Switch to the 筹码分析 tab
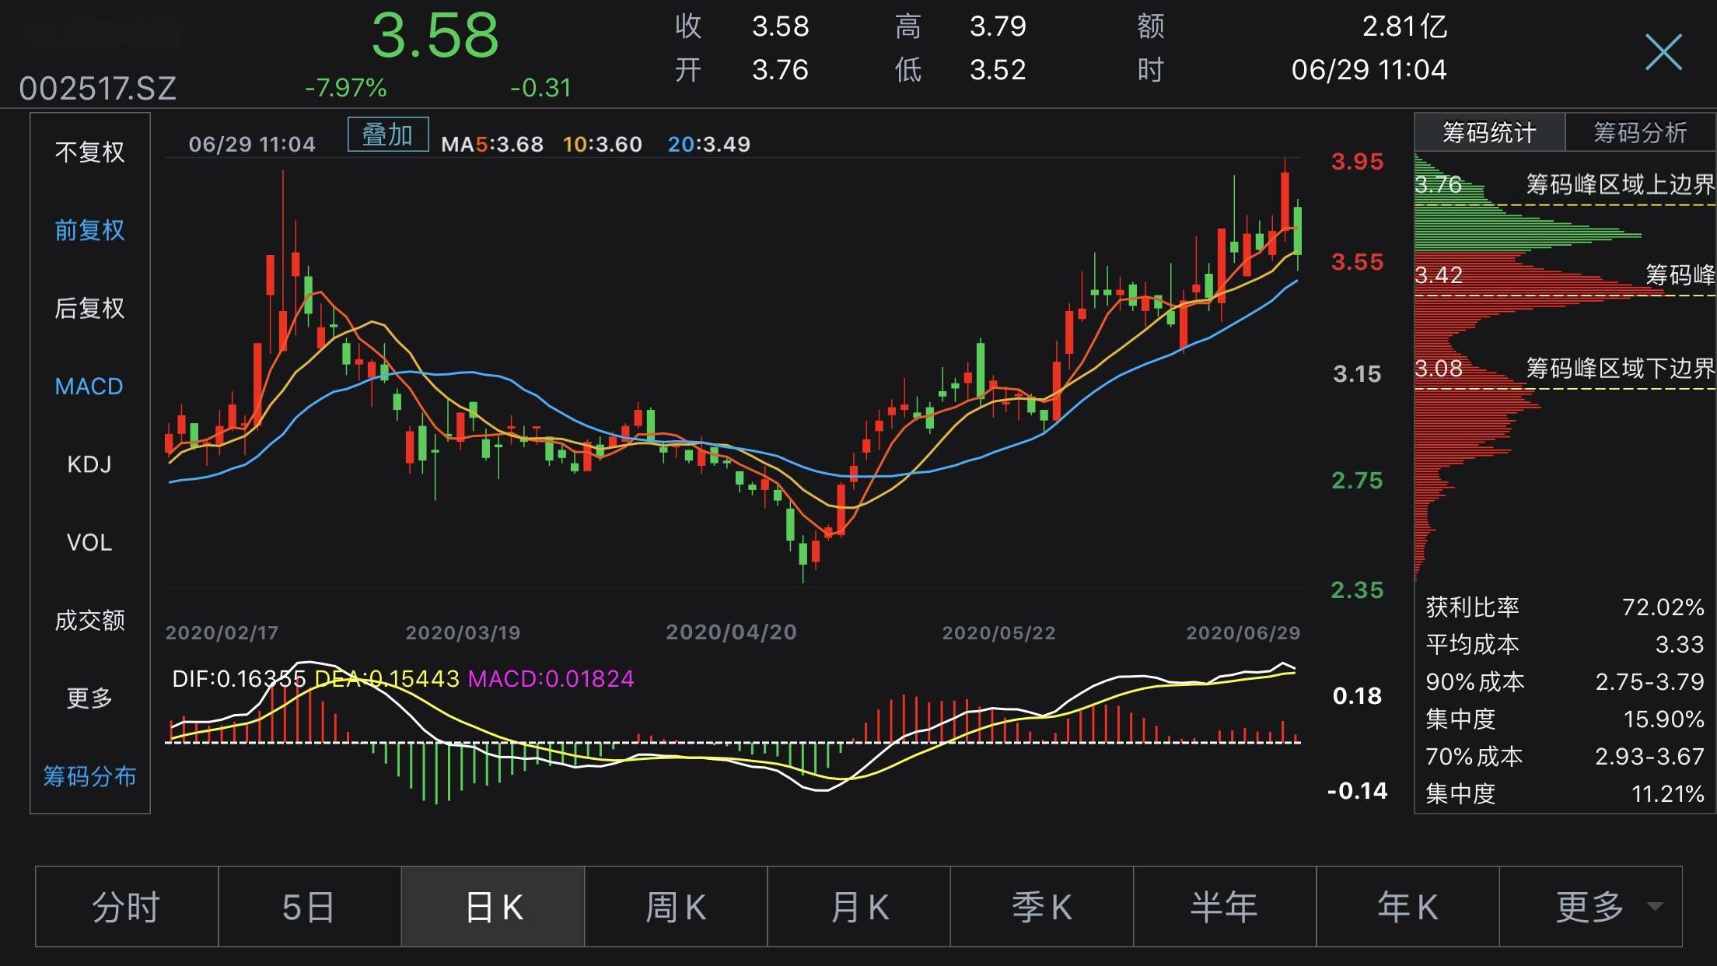Screen dimensions: 1717x966 coord(1640,132)
